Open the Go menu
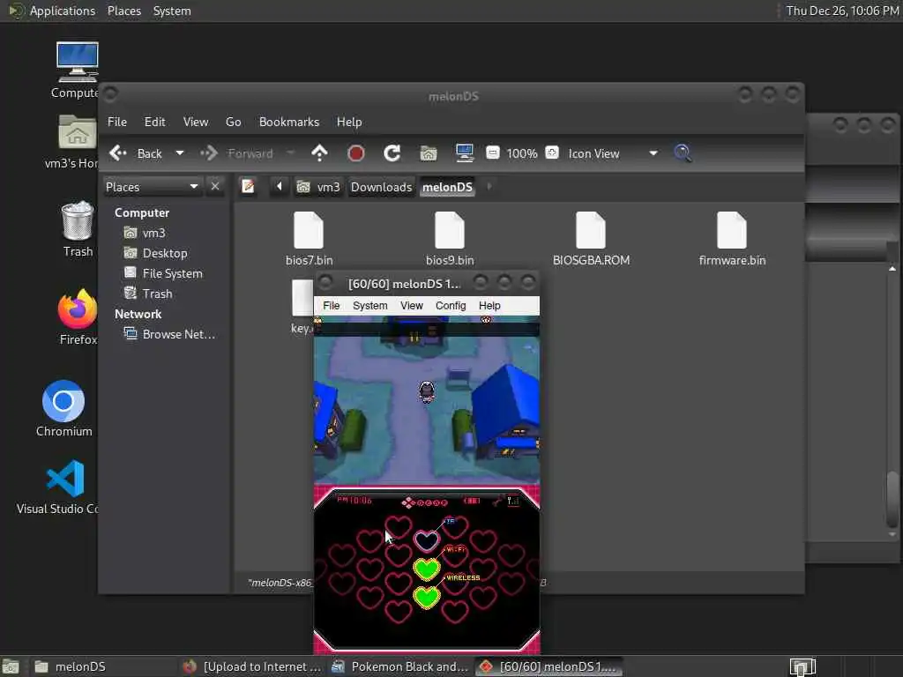The width and height of the screenshot is (903, 677). tap(233, 122)
